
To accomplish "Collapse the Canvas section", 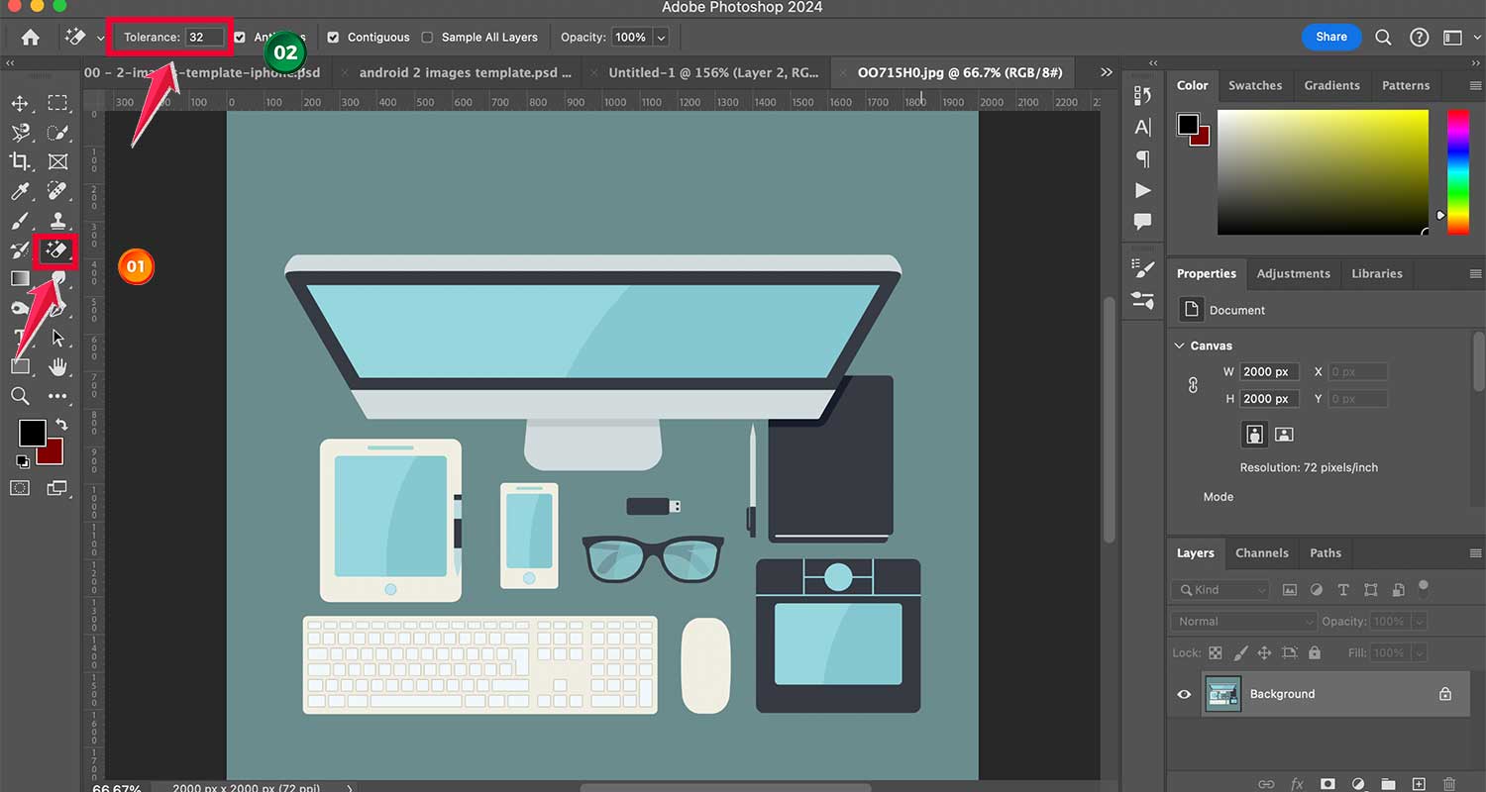I will pos(1180,346).
